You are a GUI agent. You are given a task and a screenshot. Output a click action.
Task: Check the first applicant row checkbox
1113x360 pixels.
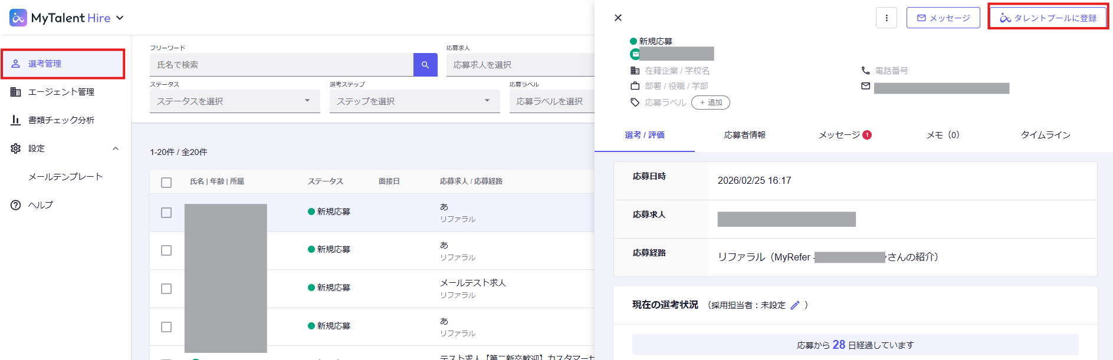coord(166,213)
